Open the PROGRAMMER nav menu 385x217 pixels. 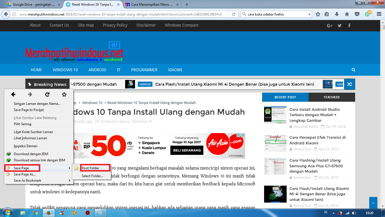tap(144, 70)
